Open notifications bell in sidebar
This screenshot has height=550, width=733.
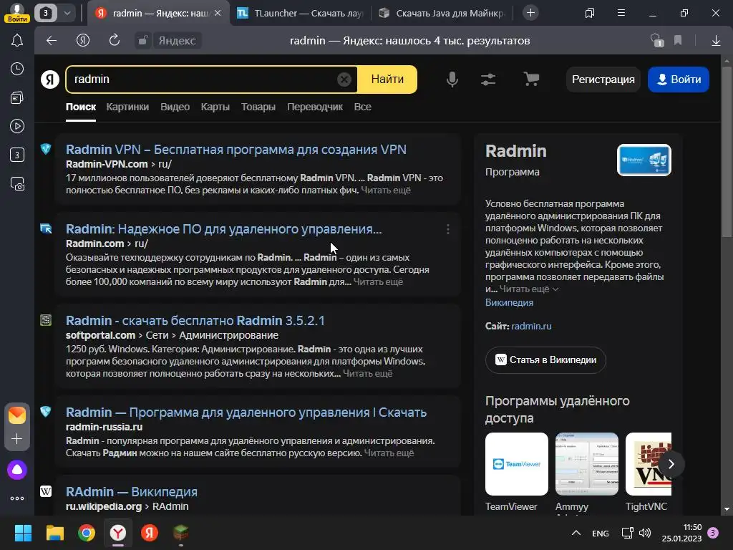[x=17, y=41]
